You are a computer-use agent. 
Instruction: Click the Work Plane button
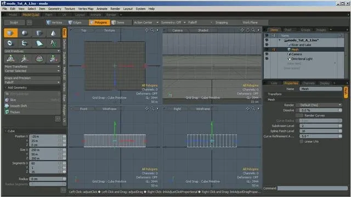pos(250,22)
